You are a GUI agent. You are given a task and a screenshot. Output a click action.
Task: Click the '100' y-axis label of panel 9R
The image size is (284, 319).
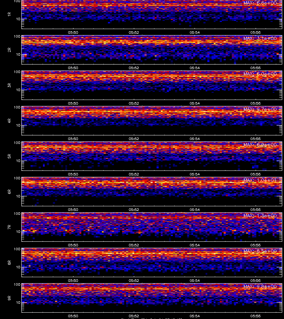pos(17,285)
